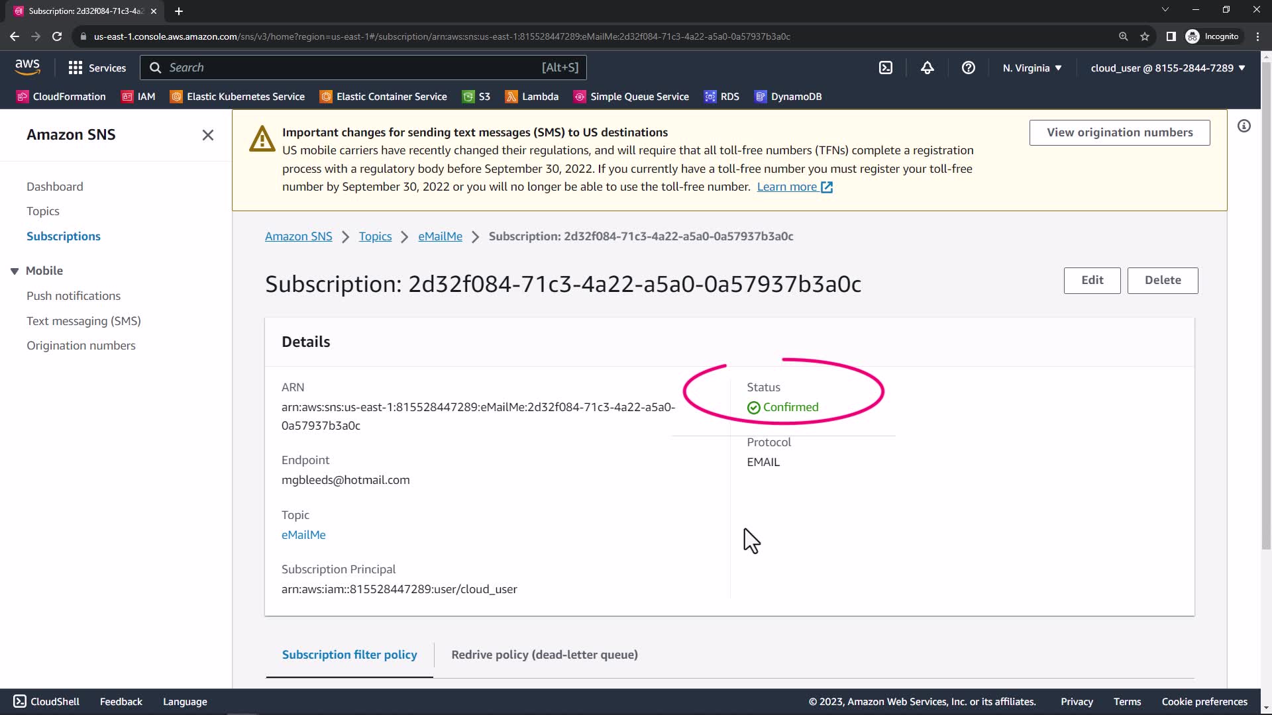
Task: Open the DynamoDB shortcut in favorites bar
Action: click(x=788, y=97)
